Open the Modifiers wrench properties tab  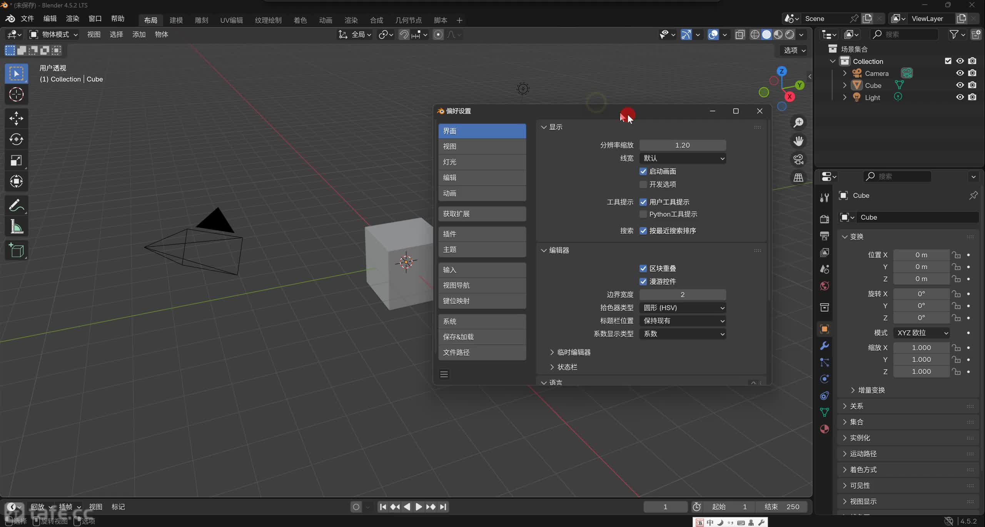[x=824, y=345]
